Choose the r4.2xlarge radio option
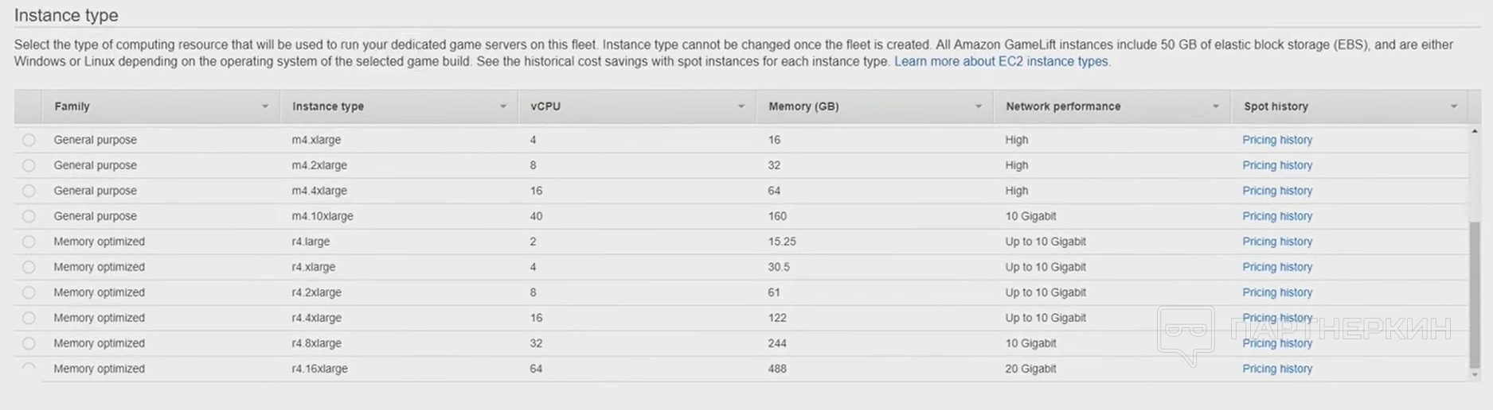The image size is (1493, 410). tap(29, 292)
